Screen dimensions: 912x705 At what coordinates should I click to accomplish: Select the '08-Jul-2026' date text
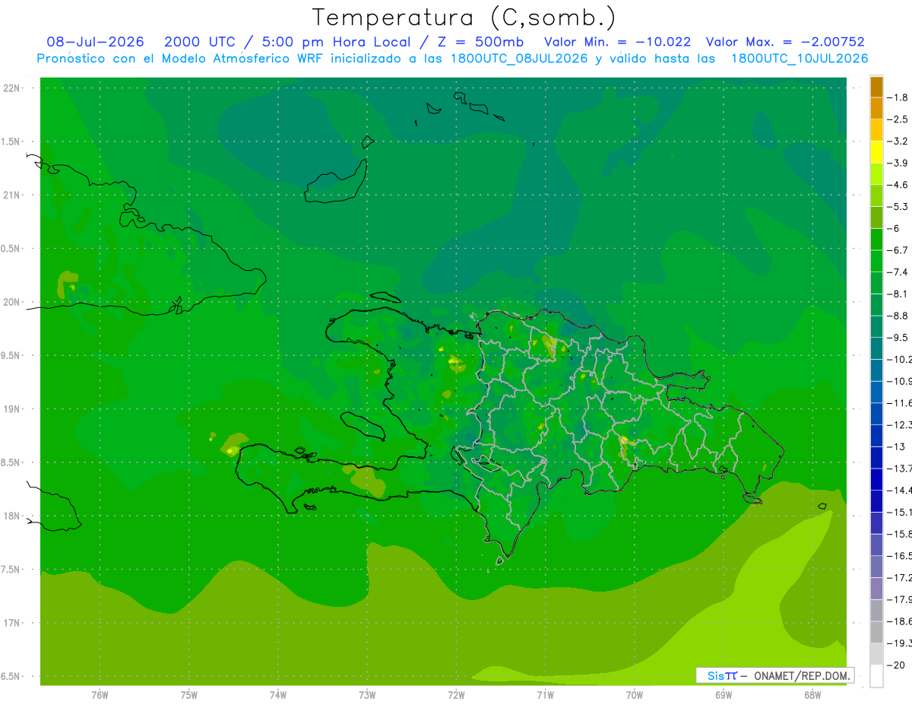pyautogui.click(x=96, y=42)
